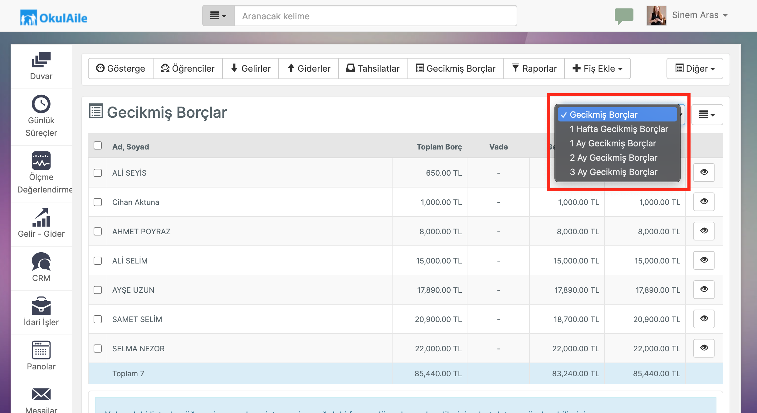The width and height of the screenshot is (757, 413).
Task: View details for ALİ SELİM
Action: (704, 260)
